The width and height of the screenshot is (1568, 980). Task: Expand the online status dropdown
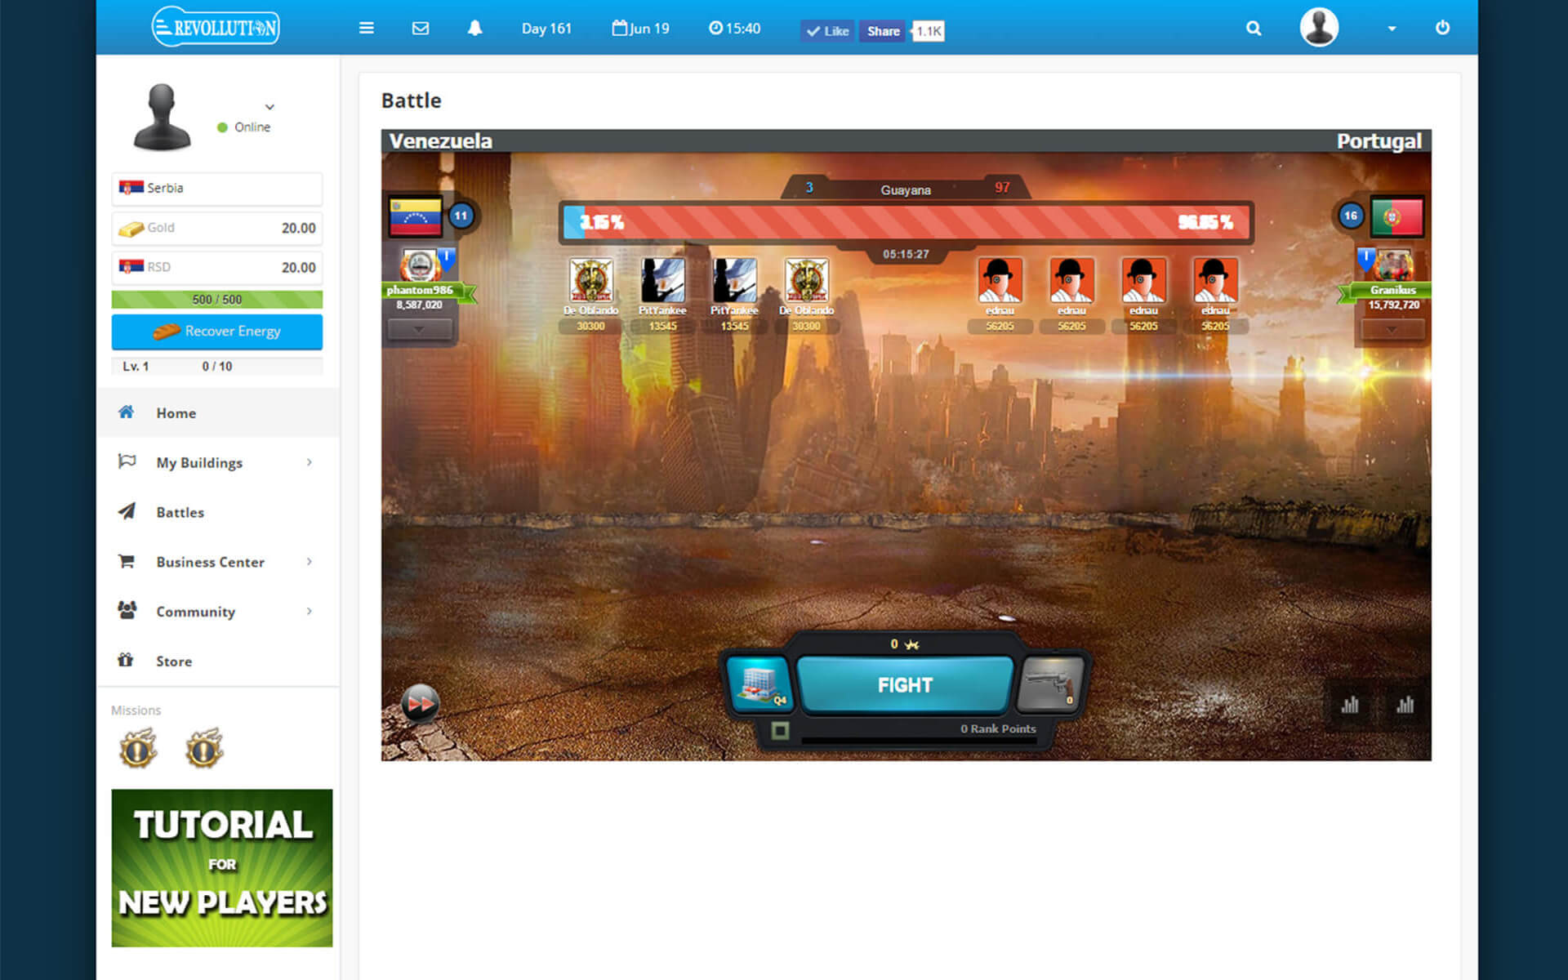click(x=269, y=107)
